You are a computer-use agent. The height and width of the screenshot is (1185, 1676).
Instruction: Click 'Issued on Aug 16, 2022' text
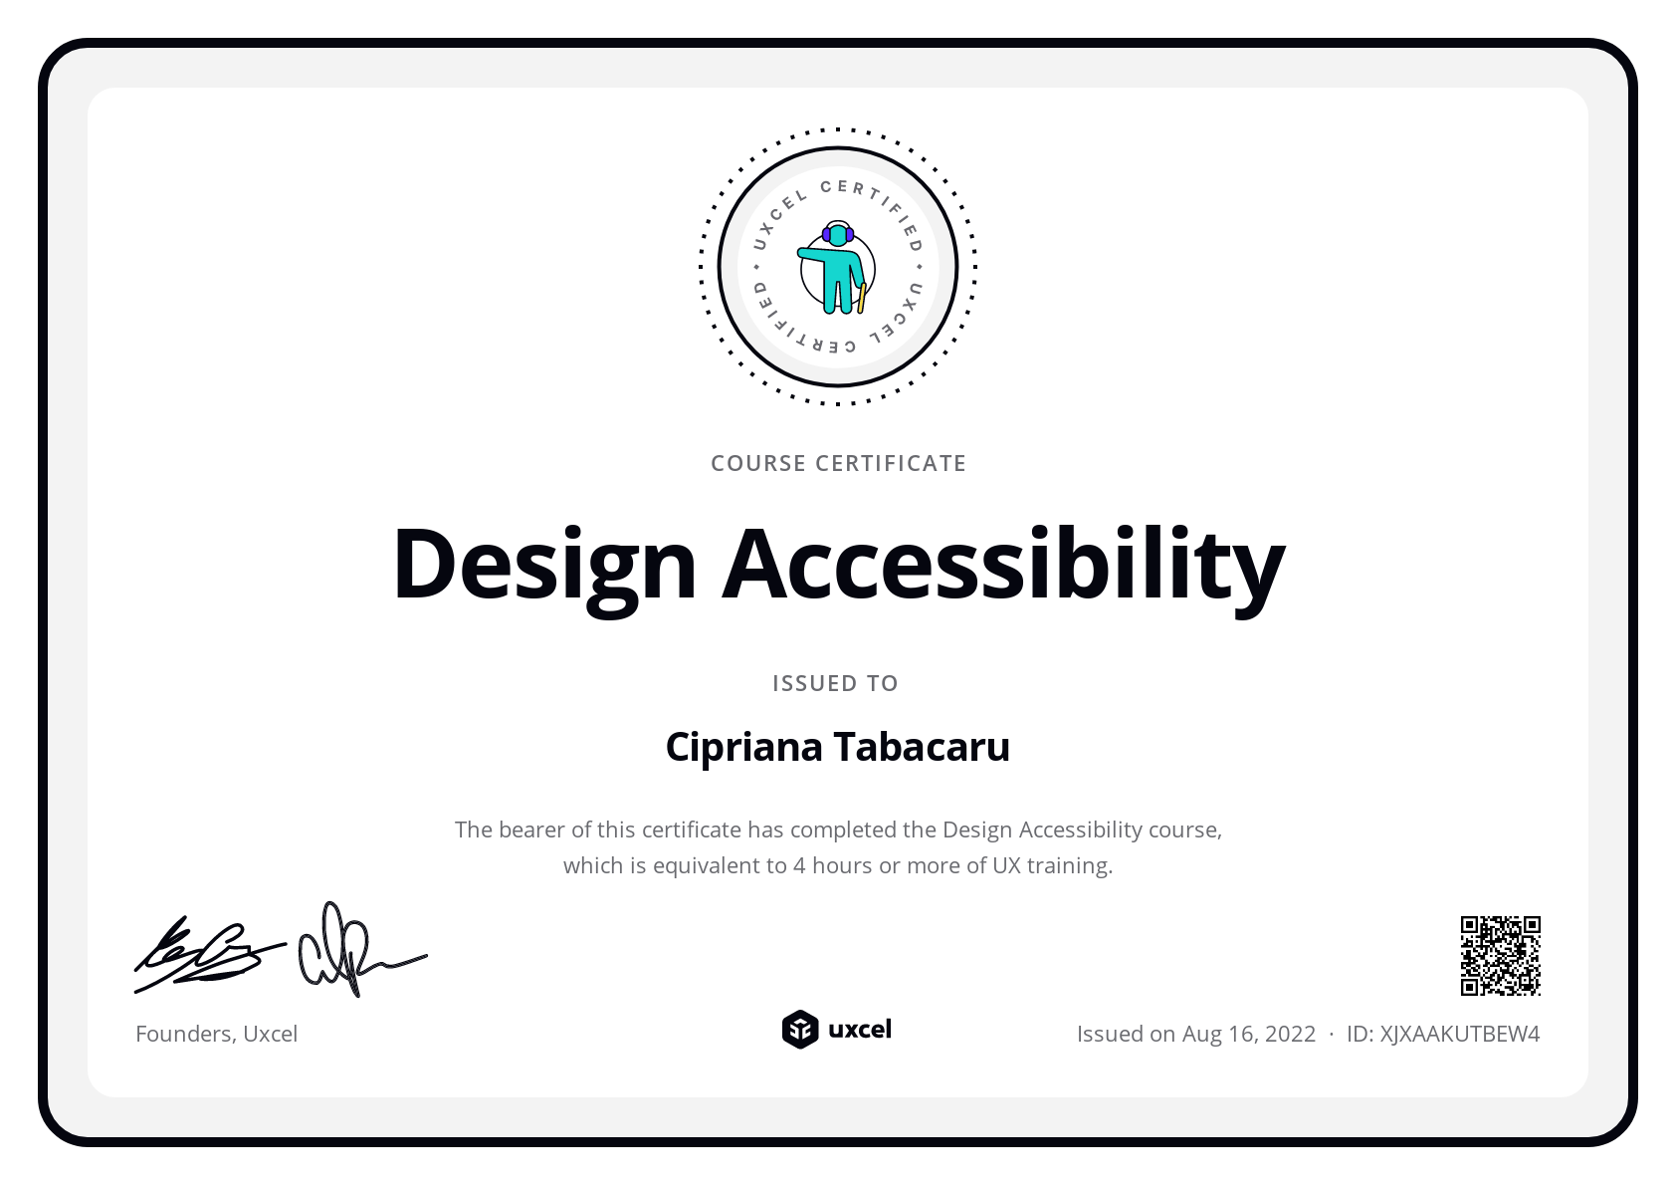(1196, 1034)
